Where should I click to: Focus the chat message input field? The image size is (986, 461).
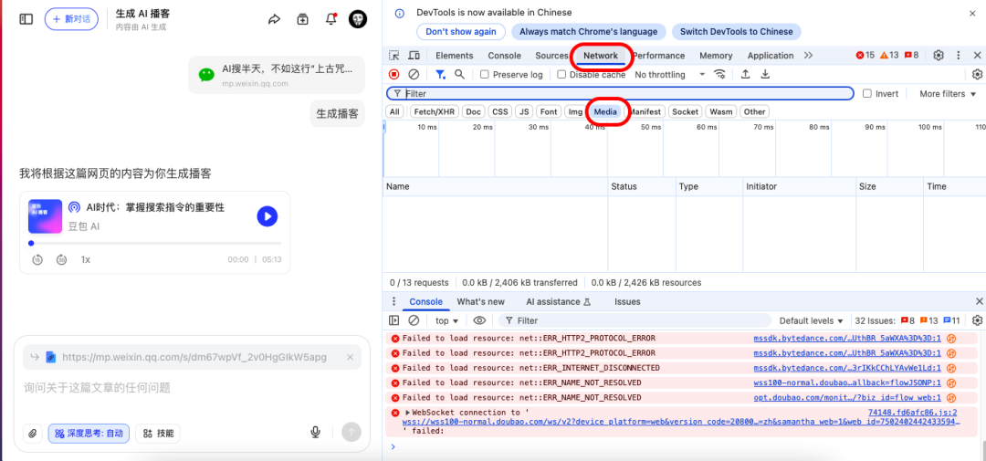pyautogui.click(x=192, y=388)
